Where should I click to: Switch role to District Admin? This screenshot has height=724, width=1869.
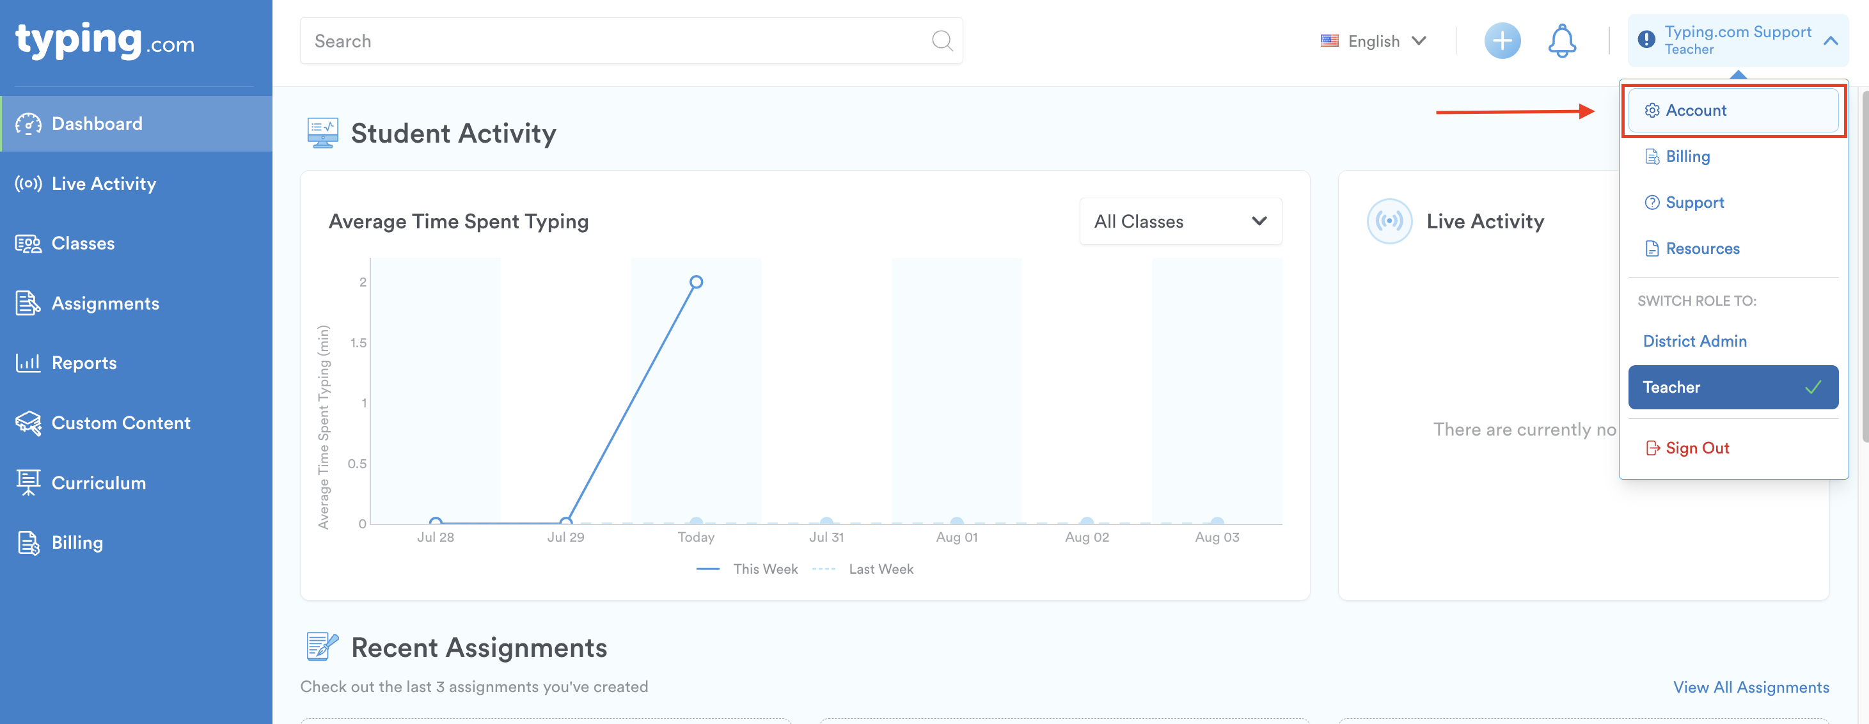click(x=1694, y=341)
